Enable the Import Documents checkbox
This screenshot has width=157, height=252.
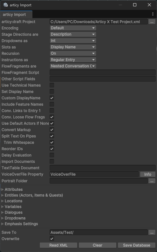[x=52, y=161]
